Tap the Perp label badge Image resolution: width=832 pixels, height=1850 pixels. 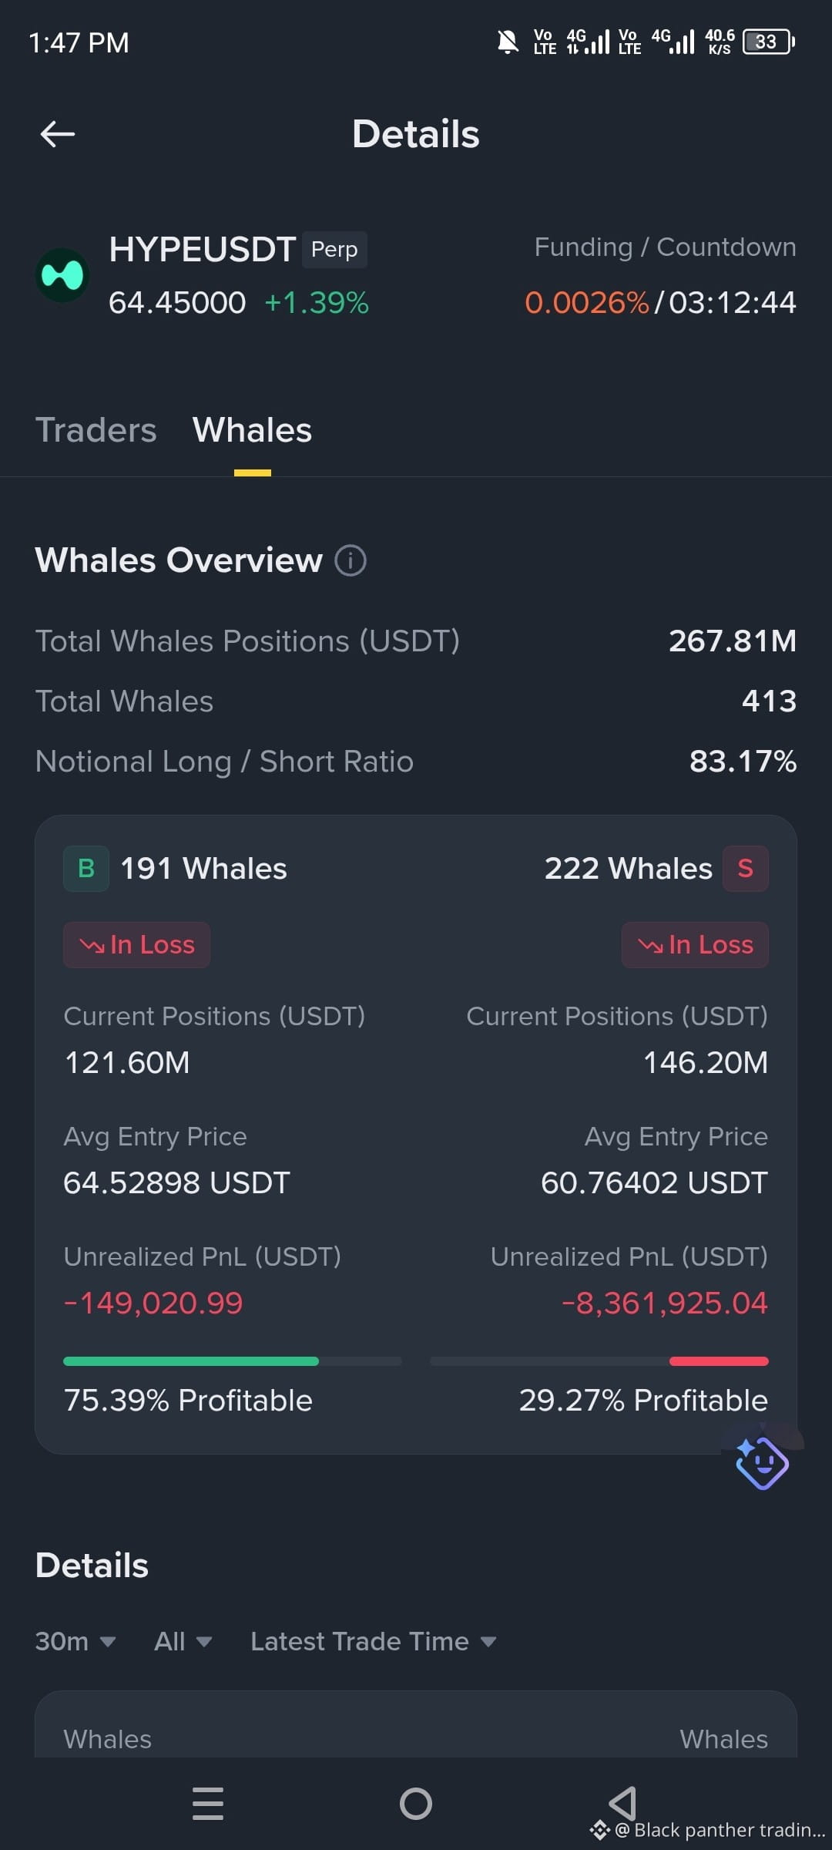point(334,250)
